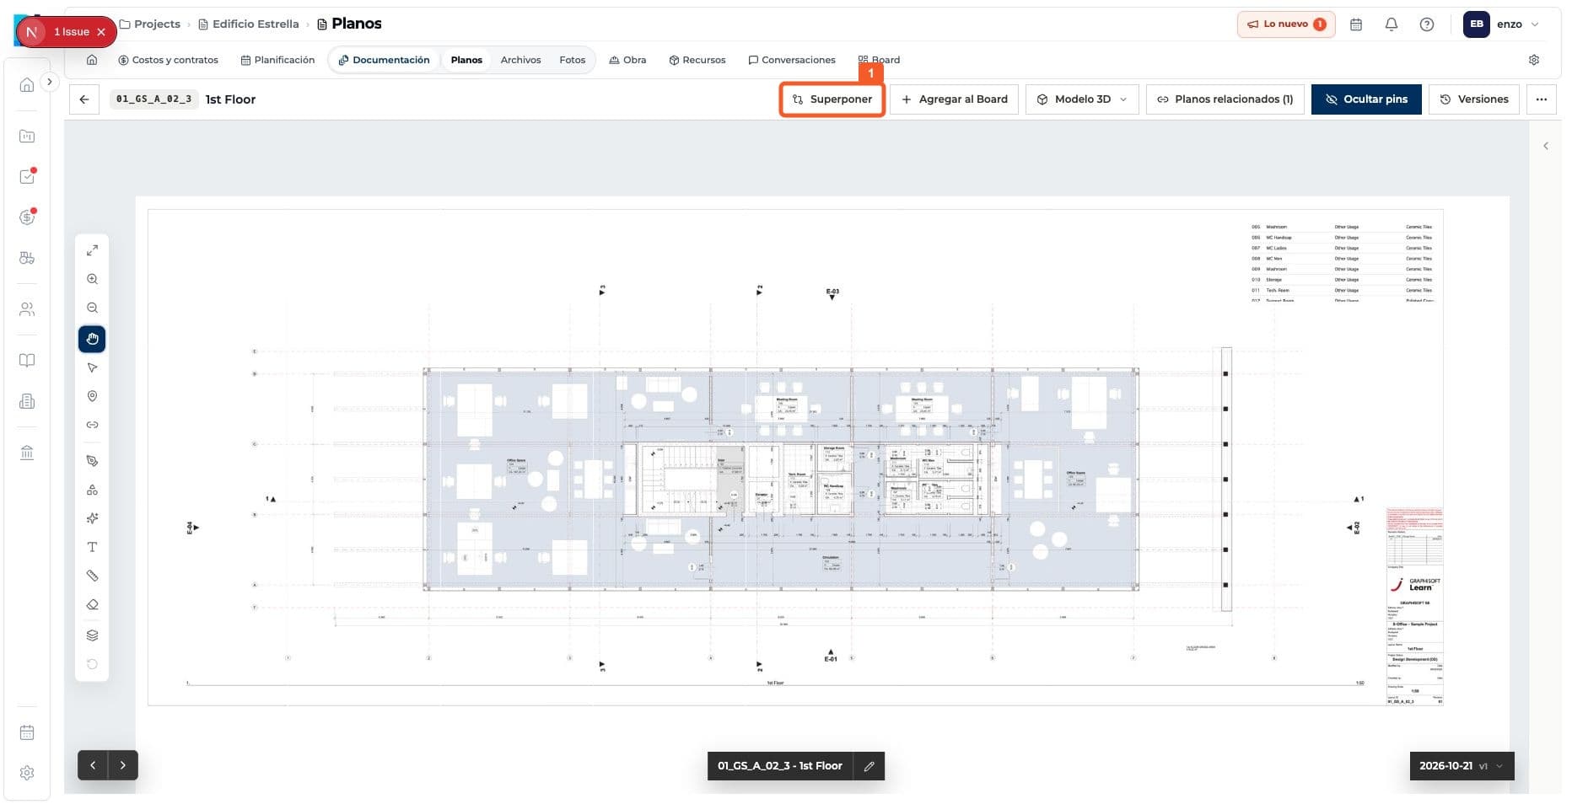This screenshot has width=1572, height=804.
Task: Open the people sidebar icon
Action: [27, 309]
